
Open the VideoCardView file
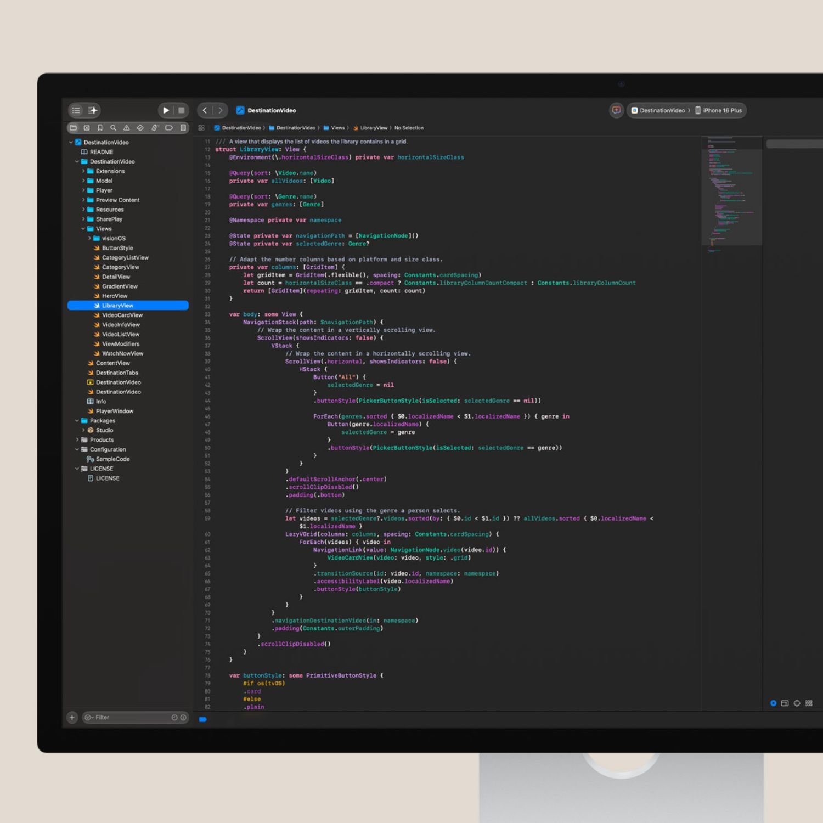[118, 315]
